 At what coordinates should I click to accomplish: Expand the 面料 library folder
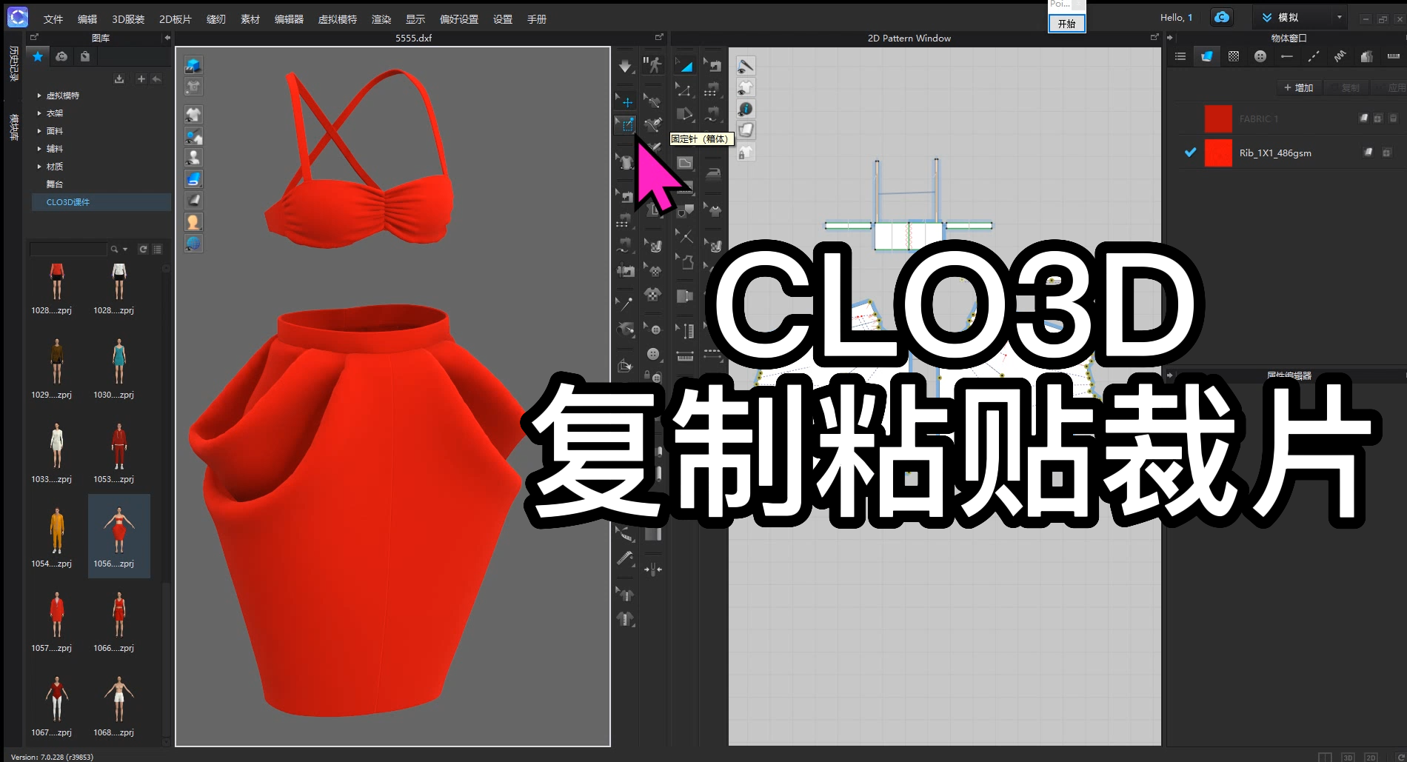tap(39, 131)
